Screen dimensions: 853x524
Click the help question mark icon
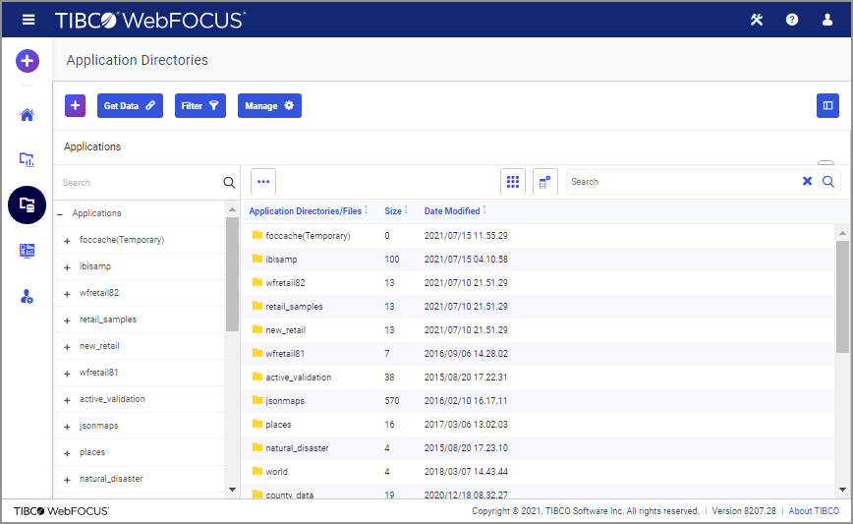point(792,20)
